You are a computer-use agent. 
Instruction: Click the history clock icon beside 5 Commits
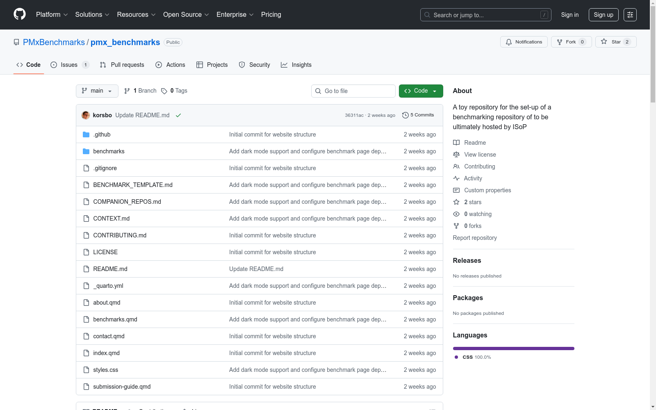click(405, 115)
